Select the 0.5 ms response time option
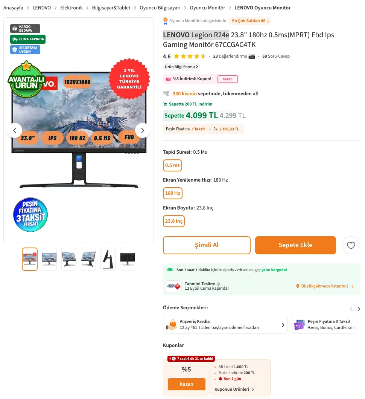 172,165
